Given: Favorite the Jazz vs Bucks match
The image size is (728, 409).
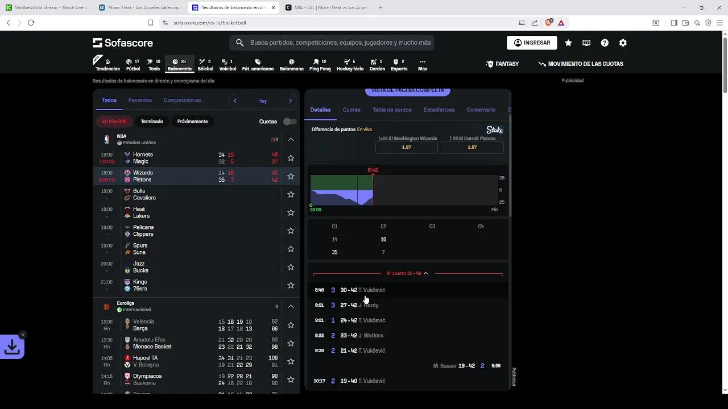Looking at the screenshot, I should (291, 267).
